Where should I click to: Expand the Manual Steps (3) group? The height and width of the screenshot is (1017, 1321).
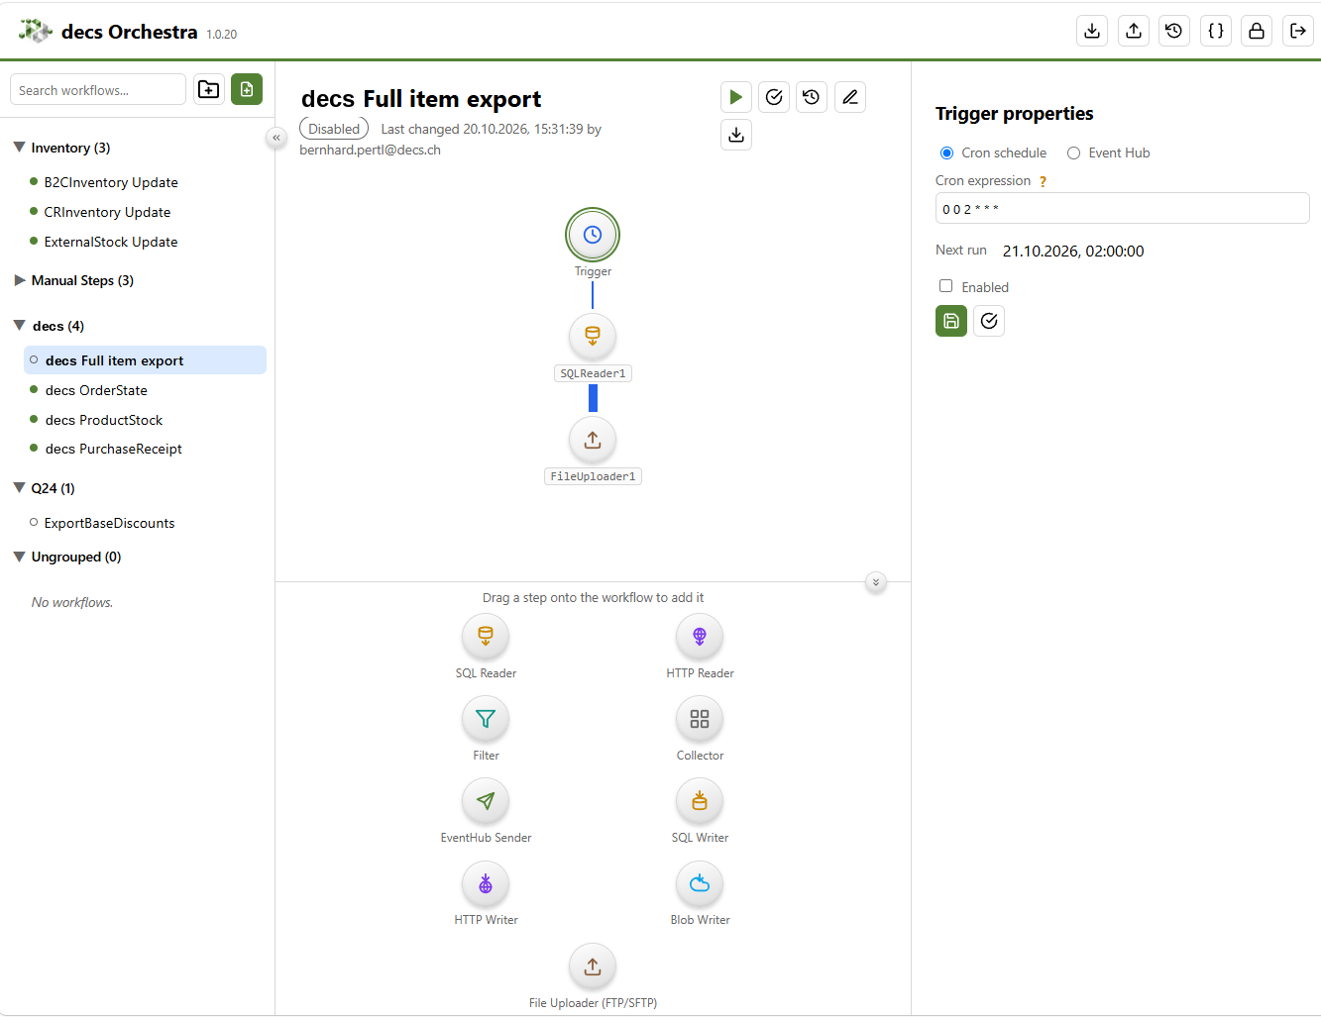(x=19, y=280)
